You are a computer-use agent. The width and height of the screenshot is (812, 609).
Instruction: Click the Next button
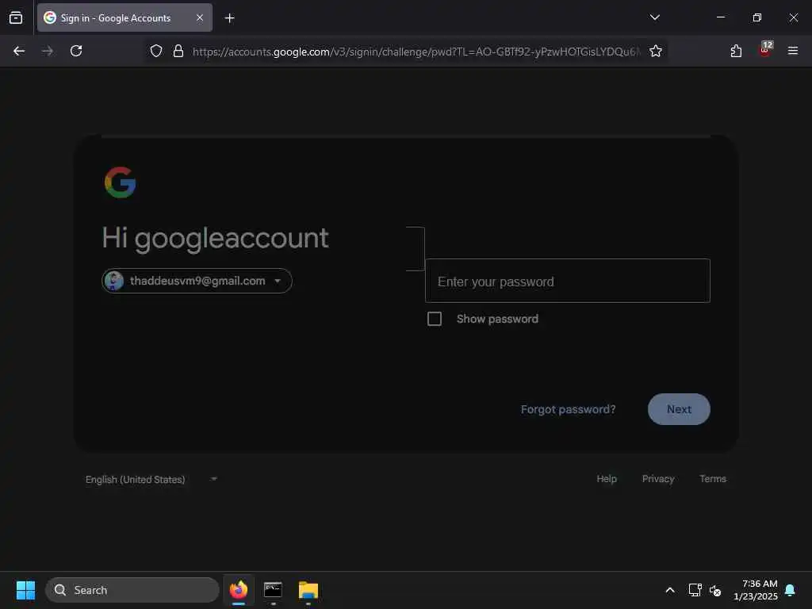point(679,409)
